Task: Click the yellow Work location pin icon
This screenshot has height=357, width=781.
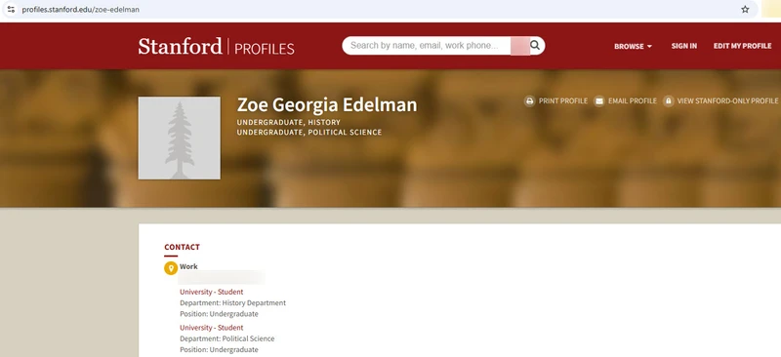Action: 171,268
